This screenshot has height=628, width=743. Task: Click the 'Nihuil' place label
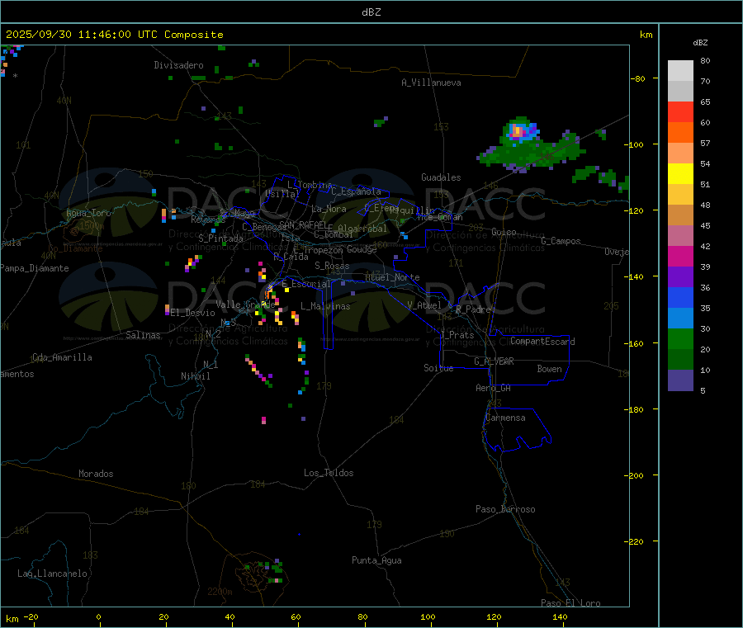[195, 376]
